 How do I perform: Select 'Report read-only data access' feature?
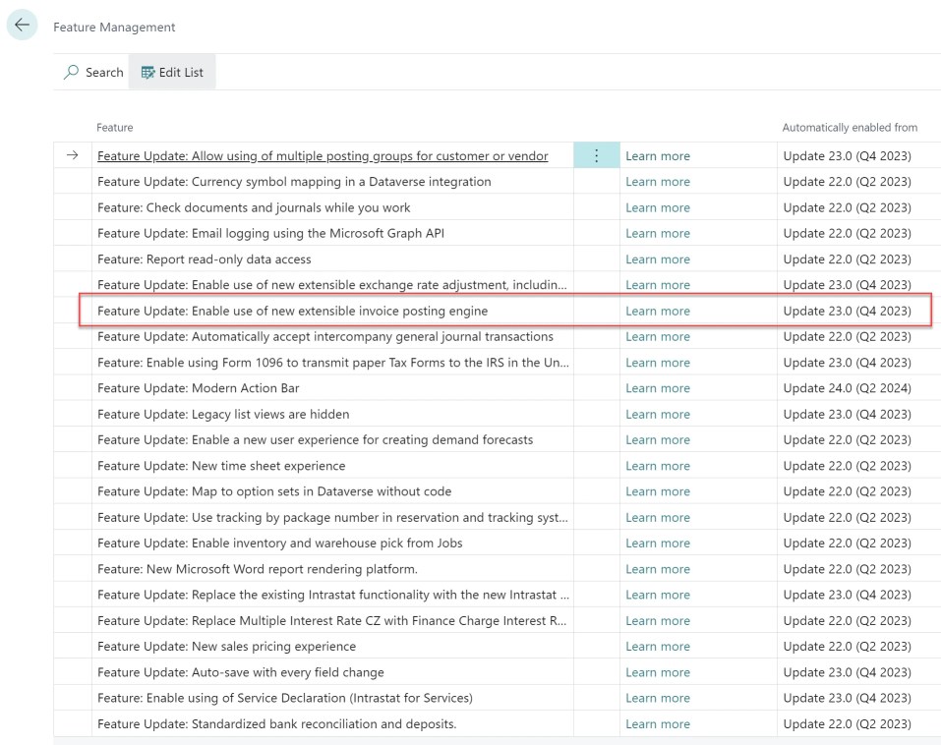tap(205, 259)
